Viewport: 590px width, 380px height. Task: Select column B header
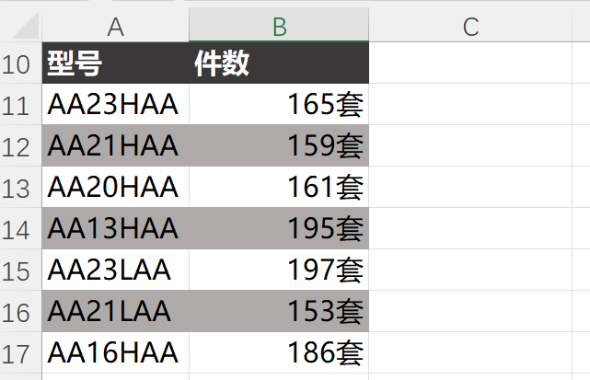click(279, 28)
